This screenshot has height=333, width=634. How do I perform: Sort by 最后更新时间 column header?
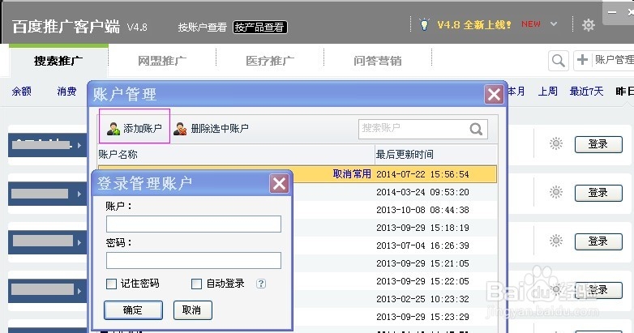(436, 155)
